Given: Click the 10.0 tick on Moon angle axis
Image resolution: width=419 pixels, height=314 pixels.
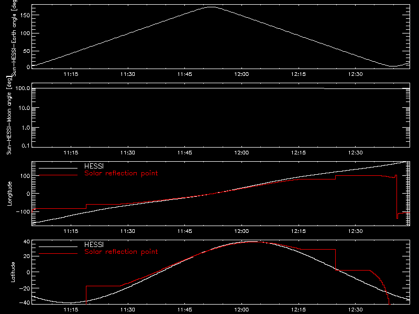Looking at the screenshot, I should tap(24, 108).
